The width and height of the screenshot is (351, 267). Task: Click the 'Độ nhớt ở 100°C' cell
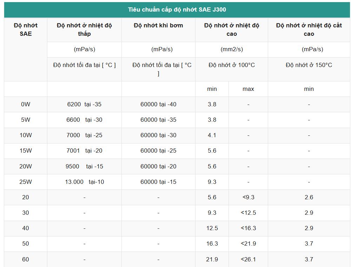pos(232,65)
